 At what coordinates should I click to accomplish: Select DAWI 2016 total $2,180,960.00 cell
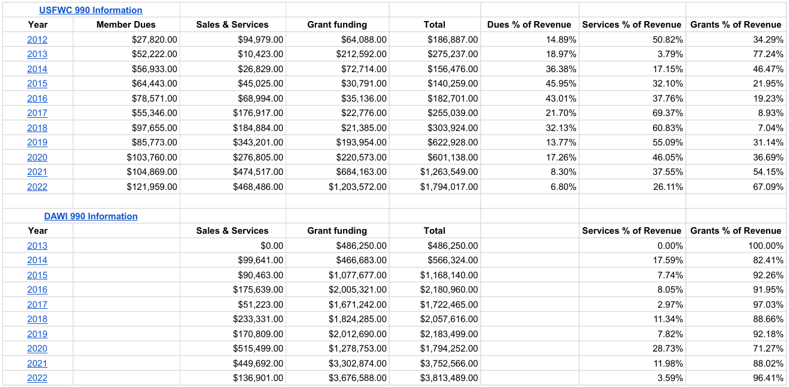tap(435, 290)
